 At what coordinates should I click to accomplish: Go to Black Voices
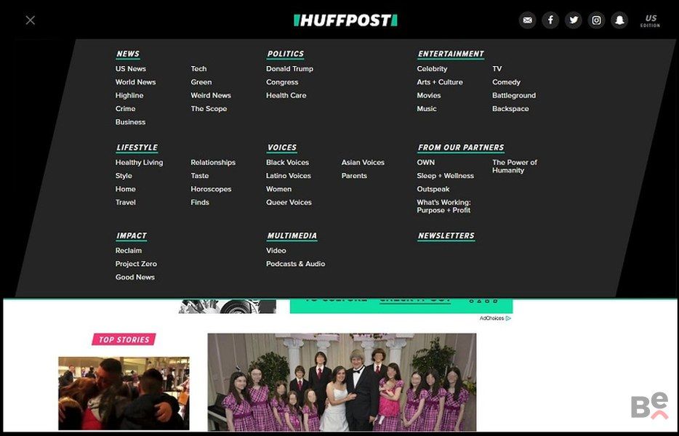[x=288, y=162]
